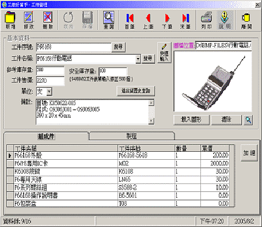Click the 工件序號 input field
Viewport: 262px width, 227px height.
tap(74, 47)
